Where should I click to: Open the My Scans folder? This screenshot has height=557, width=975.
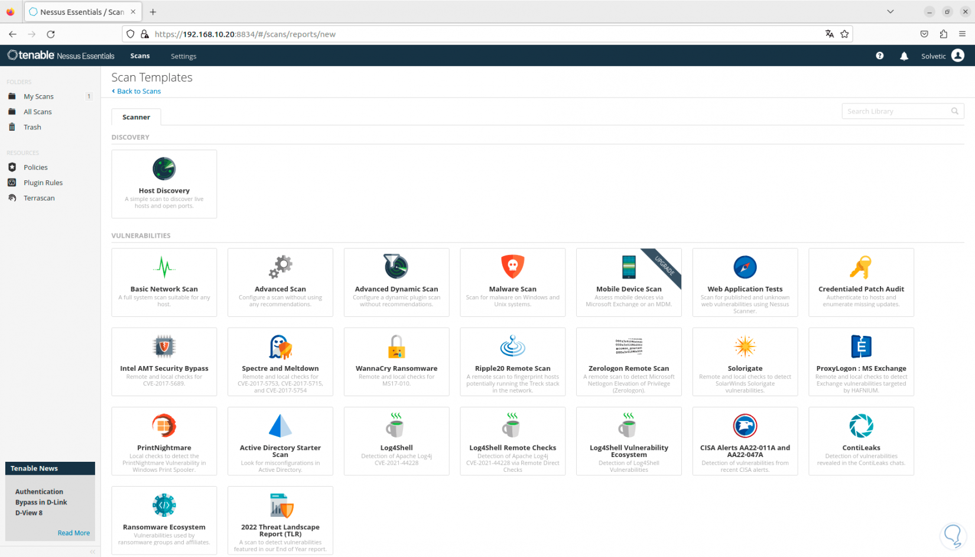click(x=38, y=96)
